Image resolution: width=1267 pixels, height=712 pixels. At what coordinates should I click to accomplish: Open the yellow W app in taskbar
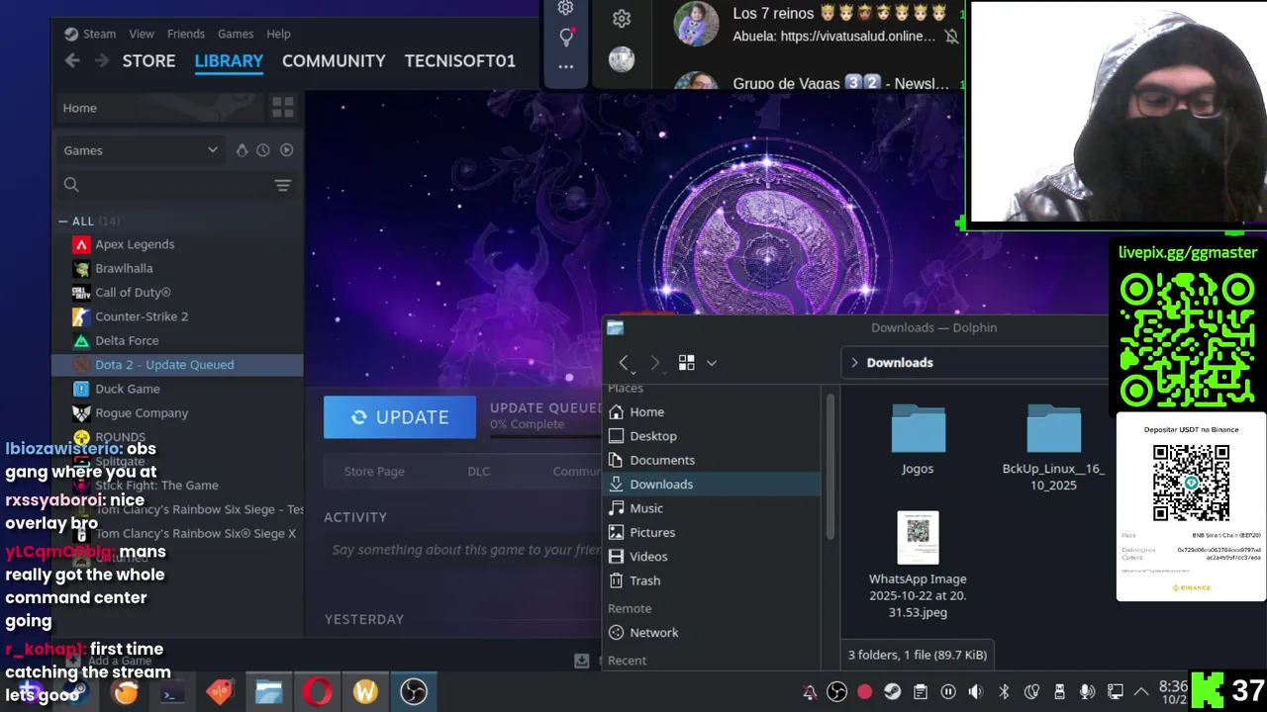pyautogui.click(x=365, y=692)
